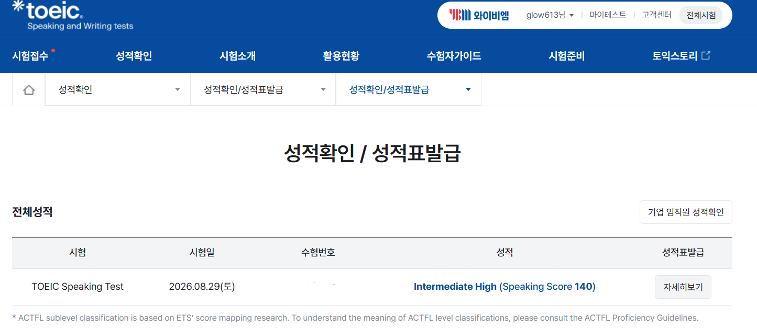Screen dimensions: 757x328
Task: Click the exam date 2026.08.29(토)
Action: click(202, 287)
